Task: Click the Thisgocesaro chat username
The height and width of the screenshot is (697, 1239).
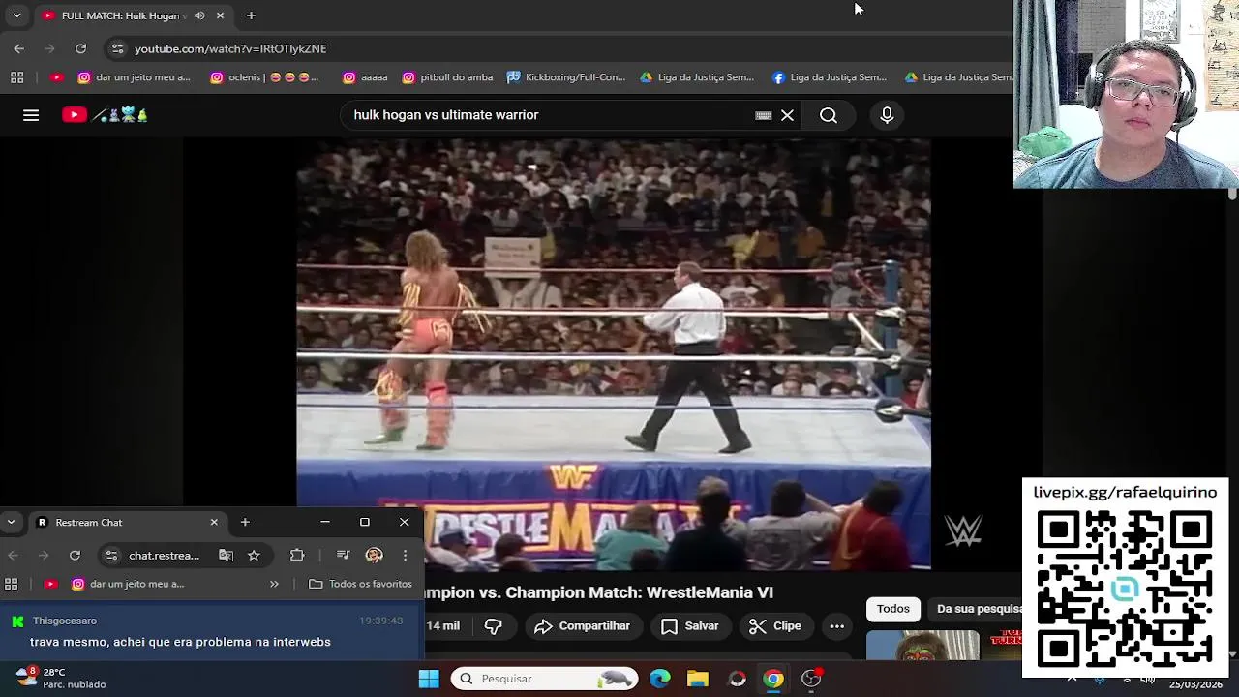Action: [65, 621]
